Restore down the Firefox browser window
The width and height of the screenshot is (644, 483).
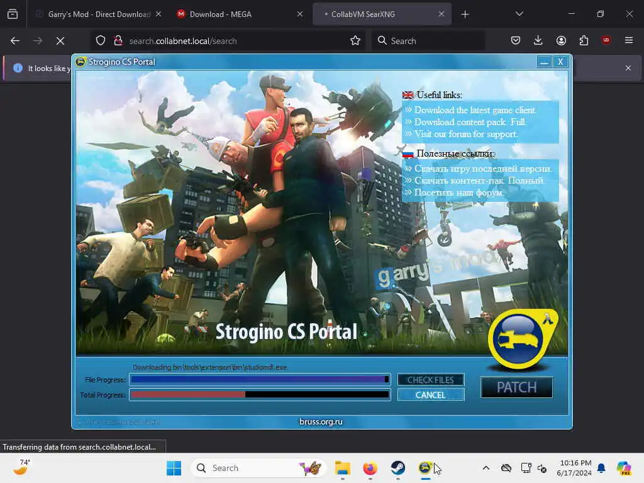click(x=601, y=14)
